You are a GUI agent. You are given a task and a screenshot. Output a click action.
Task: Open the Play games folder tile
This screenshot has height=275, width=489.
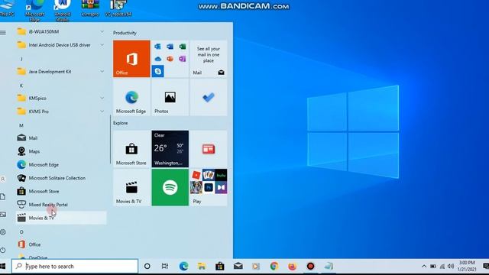[x=209, y=187]
